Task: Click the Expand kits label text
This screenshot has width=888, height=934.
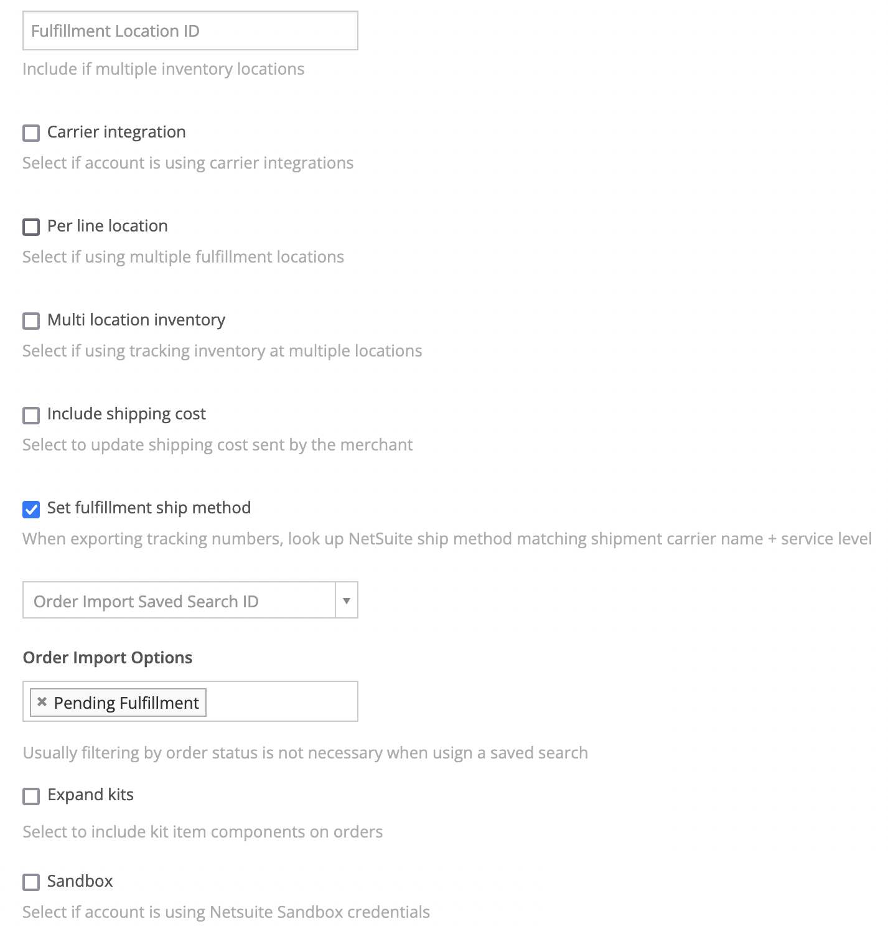Action: [x=90, y=795]
